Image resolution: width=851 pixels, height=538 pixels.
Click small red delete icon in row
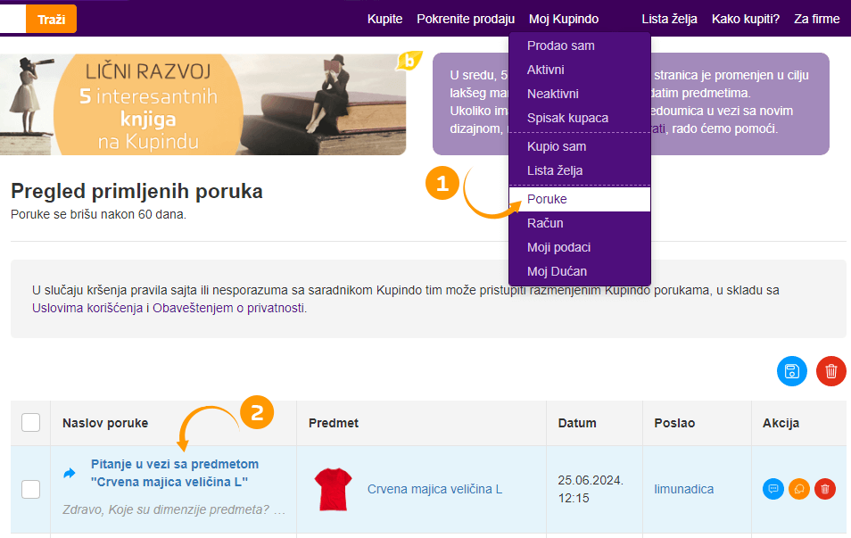(825, 489)
